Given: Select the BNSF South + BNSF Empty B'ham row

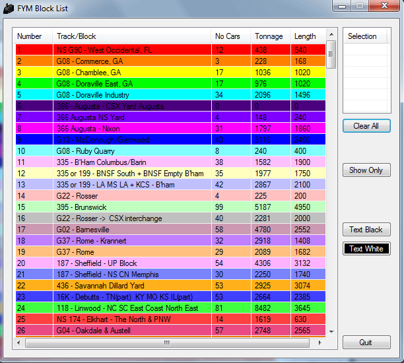Looking at the screenshot, I should (x=170, y=173).
